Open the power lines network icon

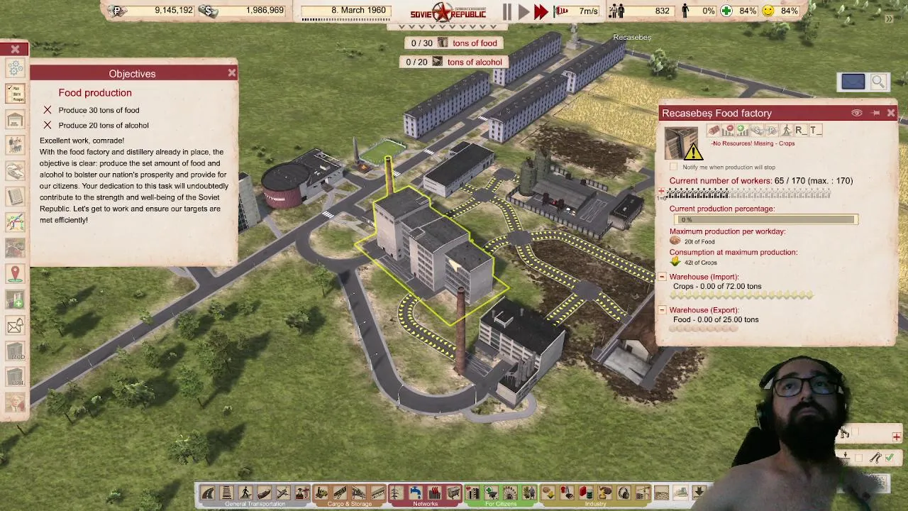pyautogui.click(x=397, y=492)
